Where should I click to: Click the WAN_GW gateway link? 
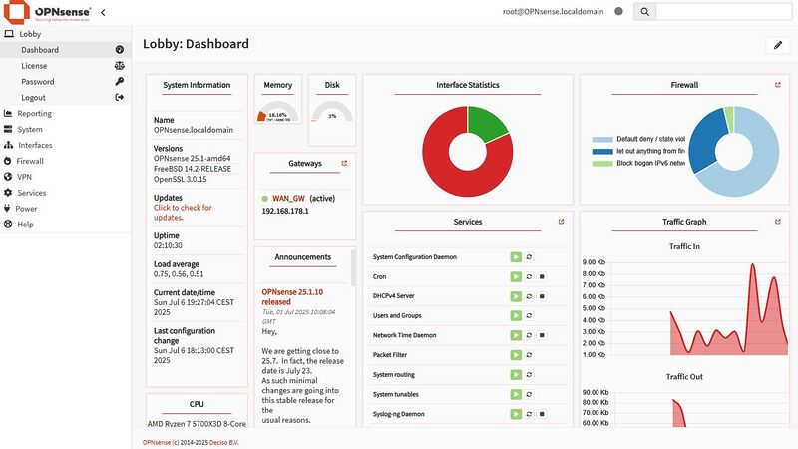click(x=288, y=198)
